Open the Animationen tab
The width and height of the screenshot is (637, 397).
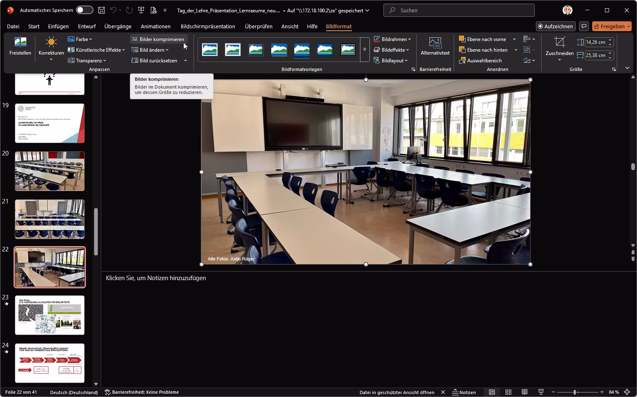point(156,26)
